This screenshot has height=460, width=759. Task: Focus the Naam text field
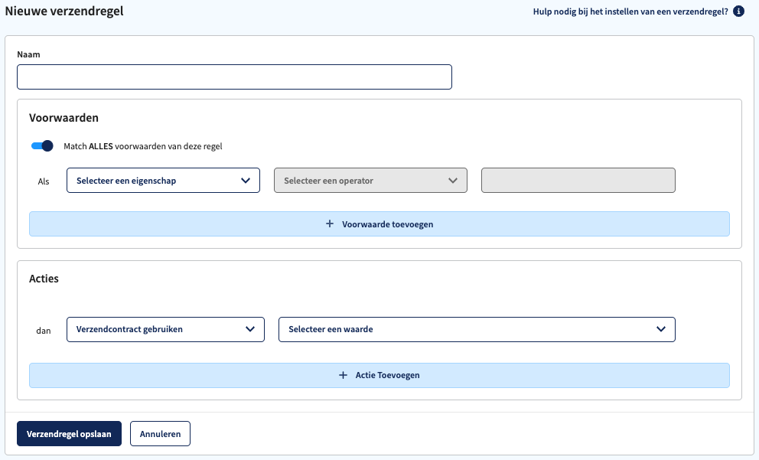[x=234, y=77]
